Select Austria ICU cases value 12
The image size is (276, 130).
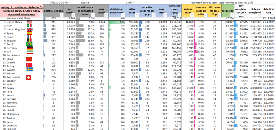pyautogui.click(x=214, y=118)
